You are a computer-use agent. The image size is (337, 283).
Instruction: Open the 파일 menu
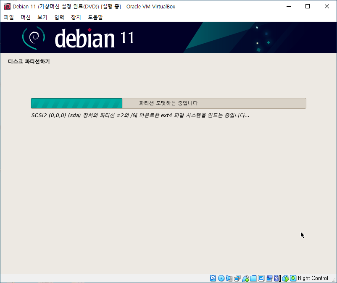(9, 17)
